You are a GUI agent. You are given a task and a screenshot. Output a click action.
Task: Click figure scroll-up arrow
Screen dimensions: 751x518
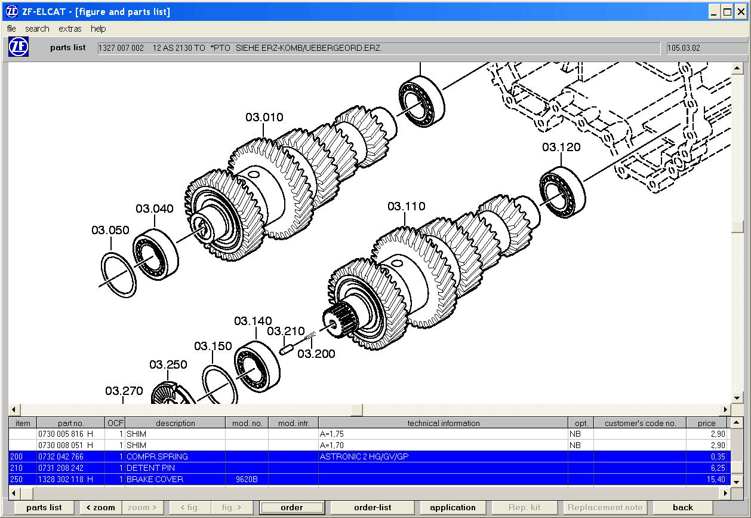[737, 68]
